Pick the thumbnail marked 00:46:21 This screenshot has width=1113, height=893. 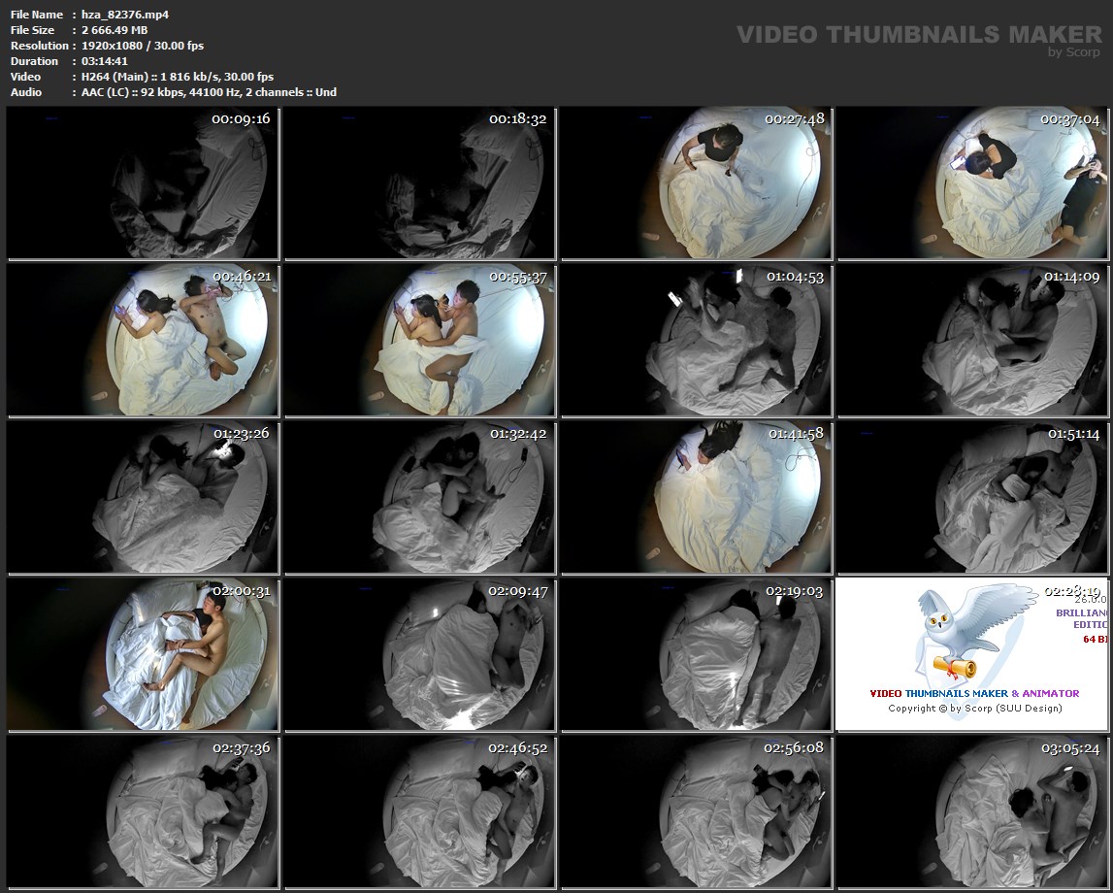pyautogui.click(x=142, y=340)
